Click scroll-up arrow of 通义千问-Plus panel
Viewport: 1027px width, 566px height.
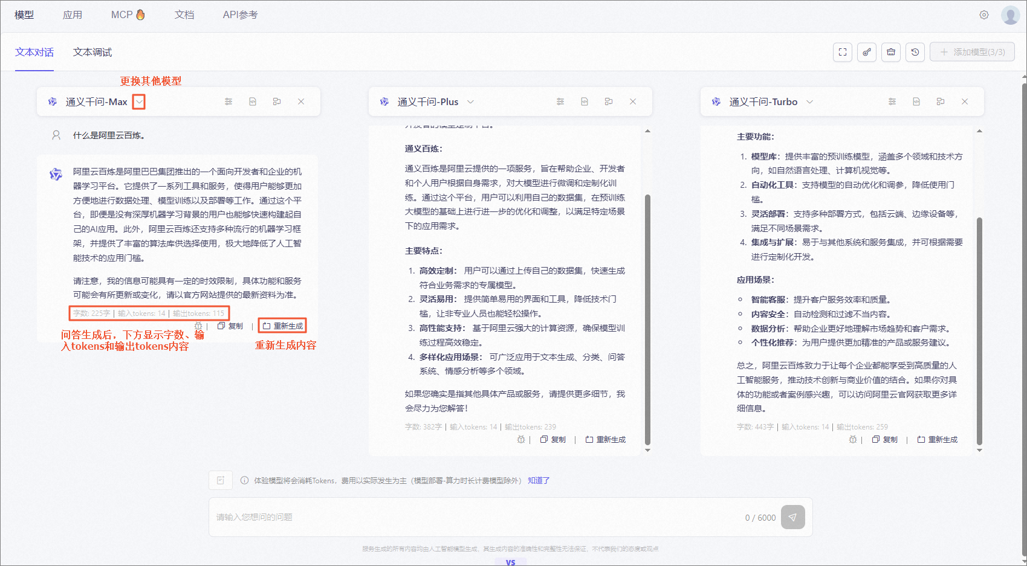point(647,131)
